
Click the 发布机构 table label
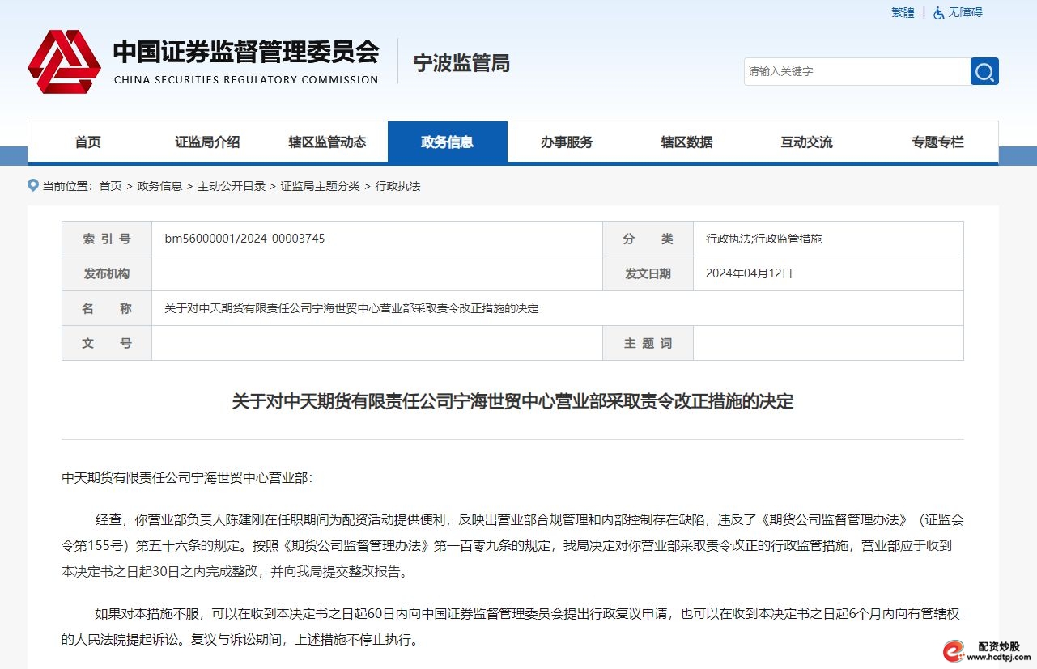click(107, 273)
